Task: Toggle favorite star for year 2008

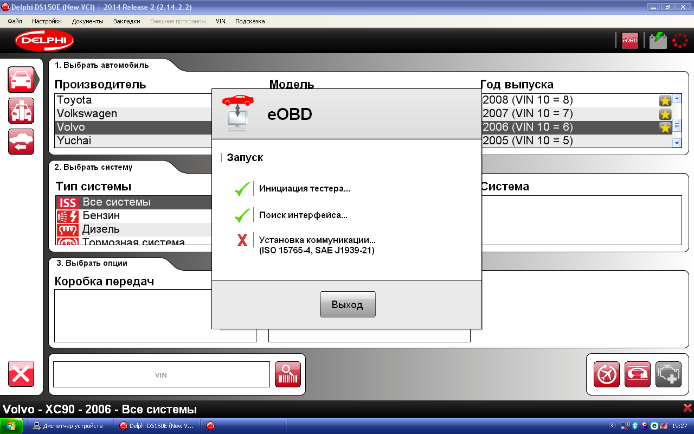Action: point(665,100)
